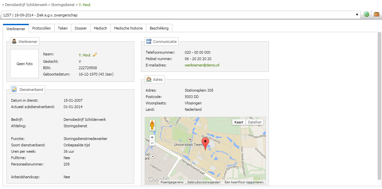
Task: Open the Dossier tab
Action: click(x=81, y=28)
